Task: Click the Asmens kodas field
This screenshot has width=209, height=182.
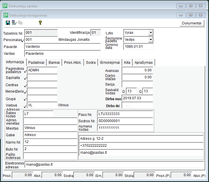Action: [125, 128]
